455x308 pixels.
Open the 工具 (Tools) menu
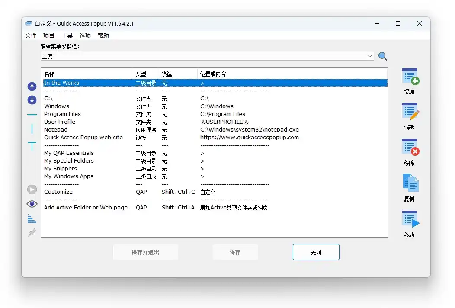coord(67,35)
